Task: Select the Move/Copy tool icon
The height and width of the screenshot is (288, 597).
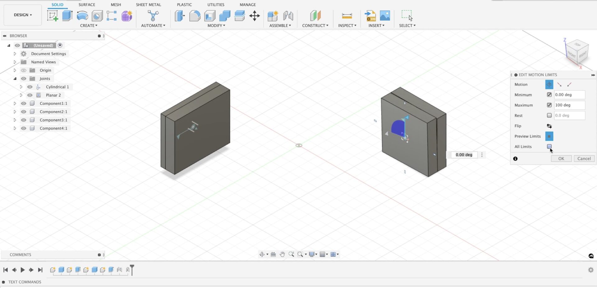Action: pyautogui.click(x=254, y=16)
